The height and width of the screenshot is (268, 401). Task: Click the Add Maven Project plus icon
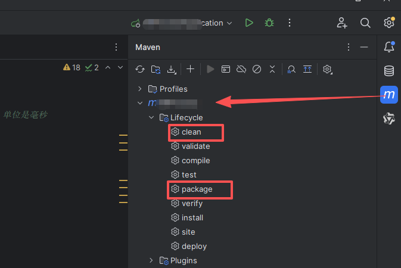pyautogui.click(x=191, y=69)
